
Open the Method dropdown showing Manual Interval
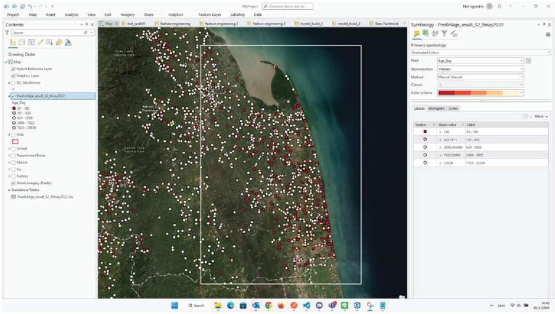pyautogui.click(x=480, y=77)
